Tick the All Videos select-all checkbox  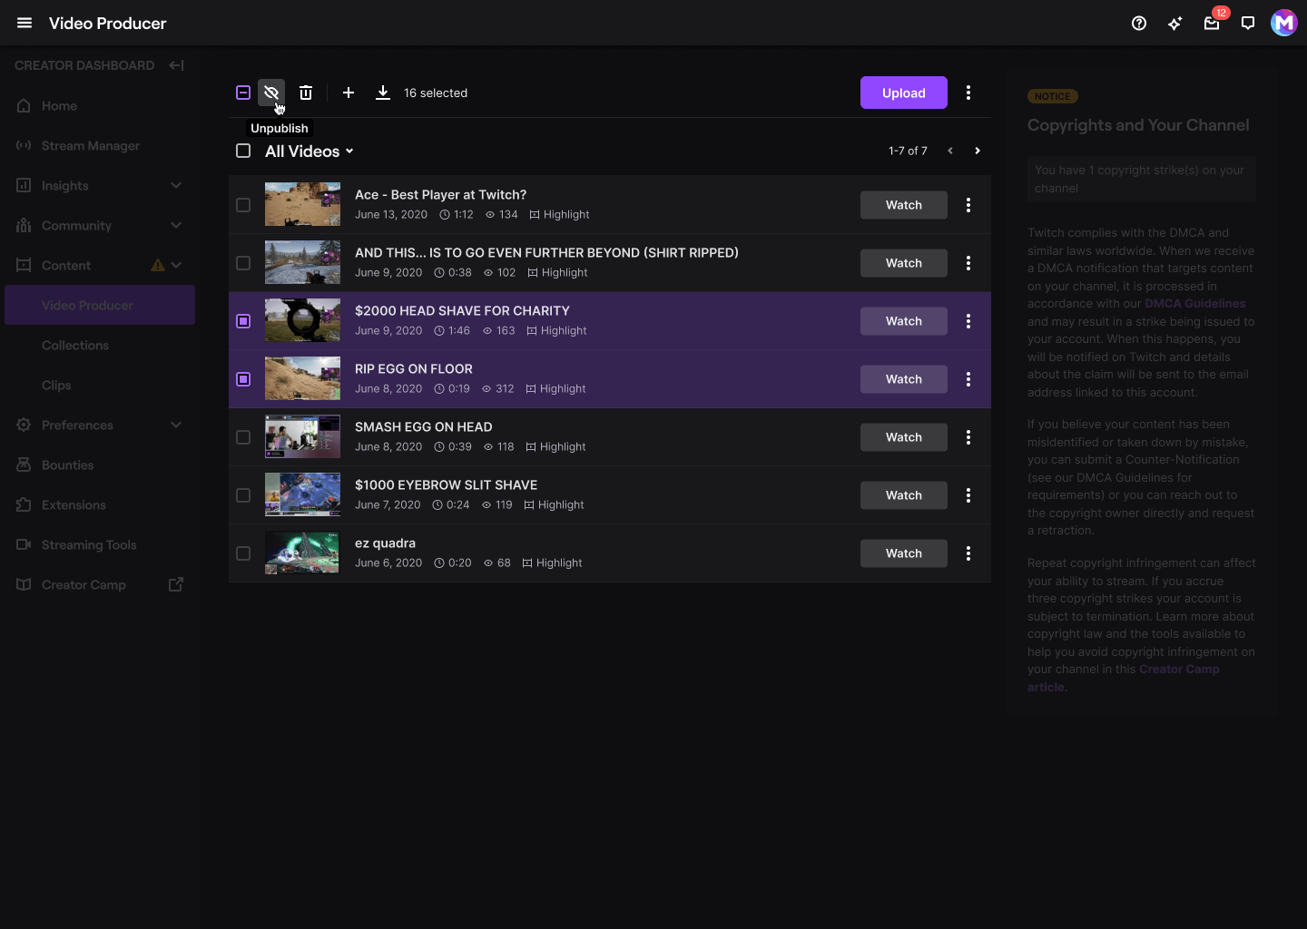(243, 151)
